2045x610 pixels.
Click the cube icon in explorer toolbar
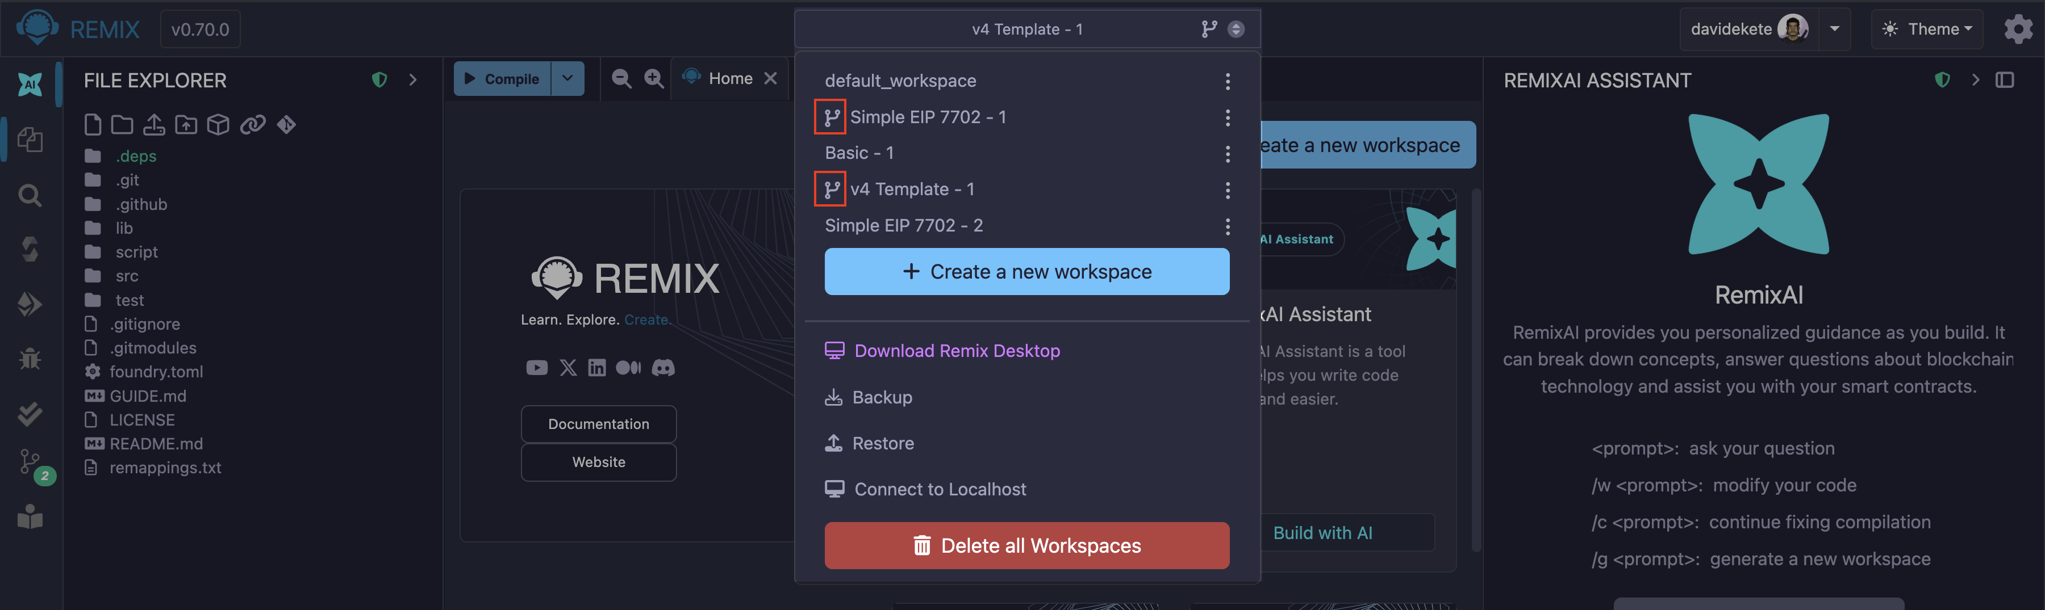click(x=218, y=124)
